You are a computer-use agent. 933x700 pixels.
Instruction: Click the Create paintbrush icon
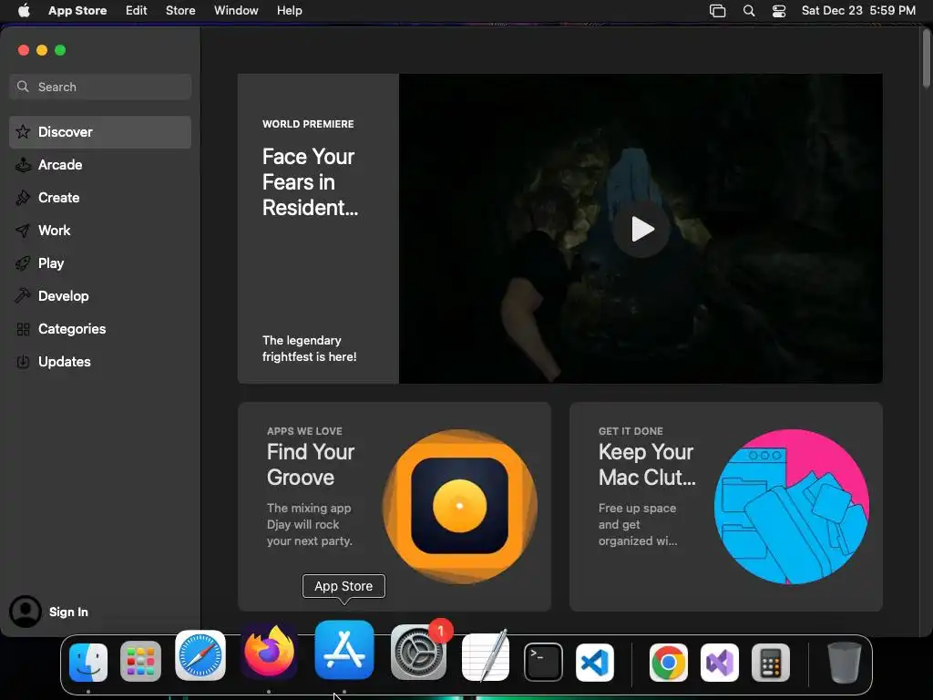[23, 197]
